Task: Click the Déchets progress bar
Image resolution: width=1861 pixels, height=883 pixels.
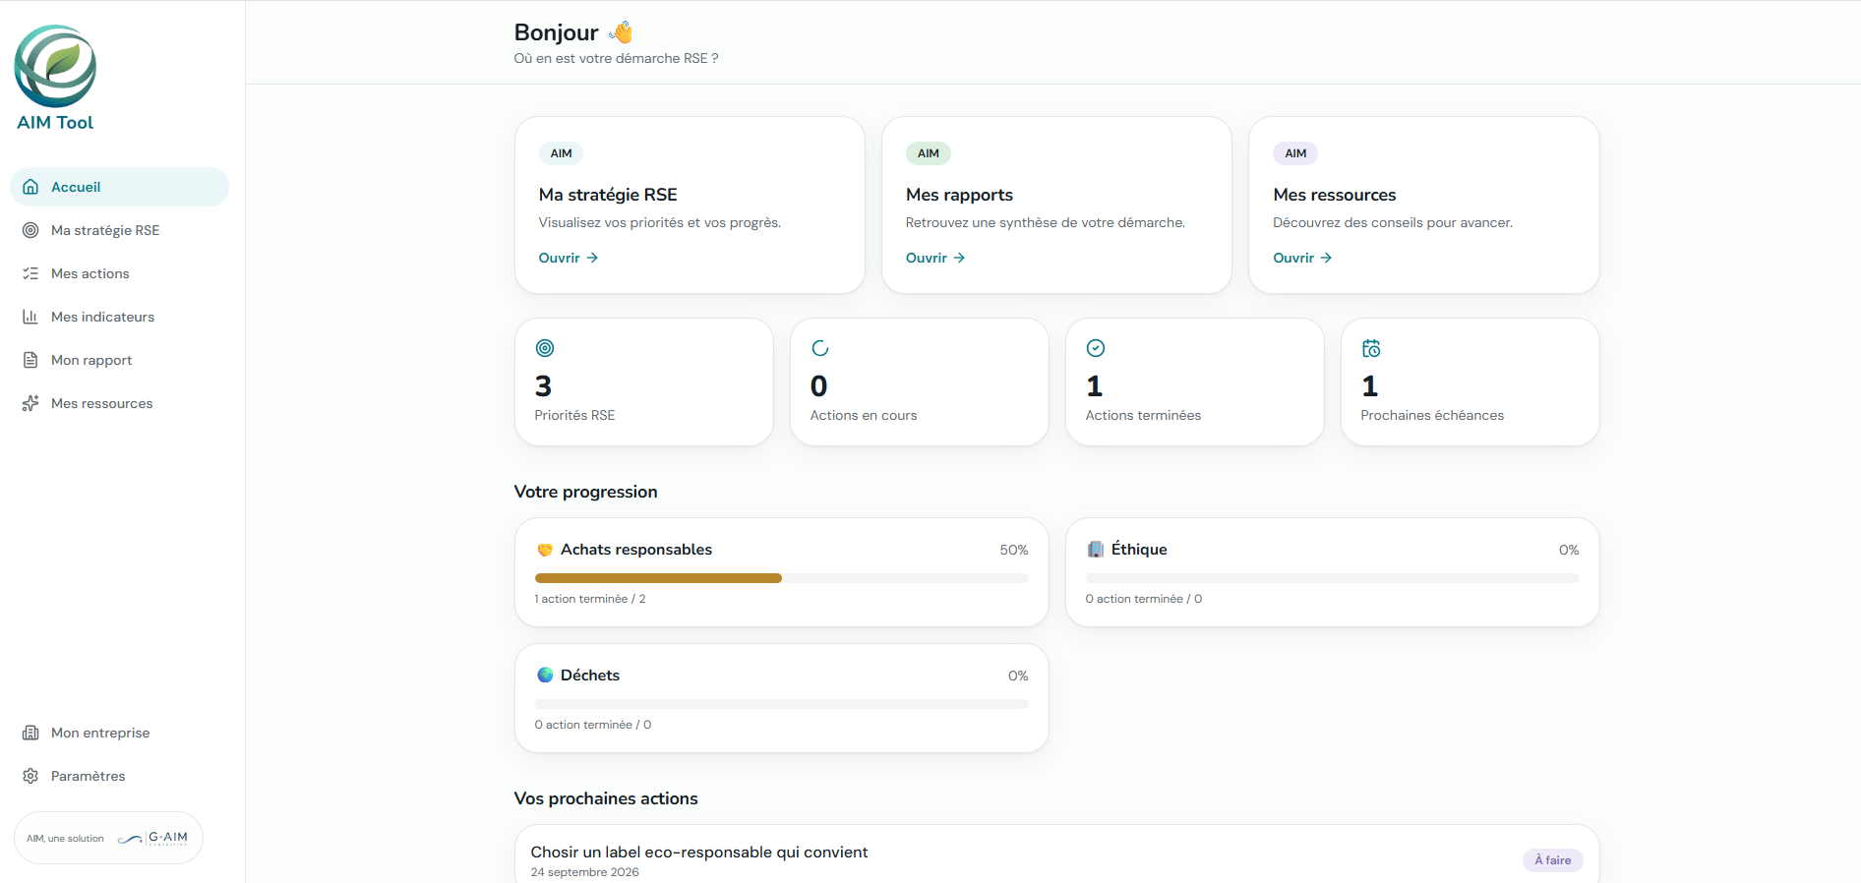Action: 782,704
